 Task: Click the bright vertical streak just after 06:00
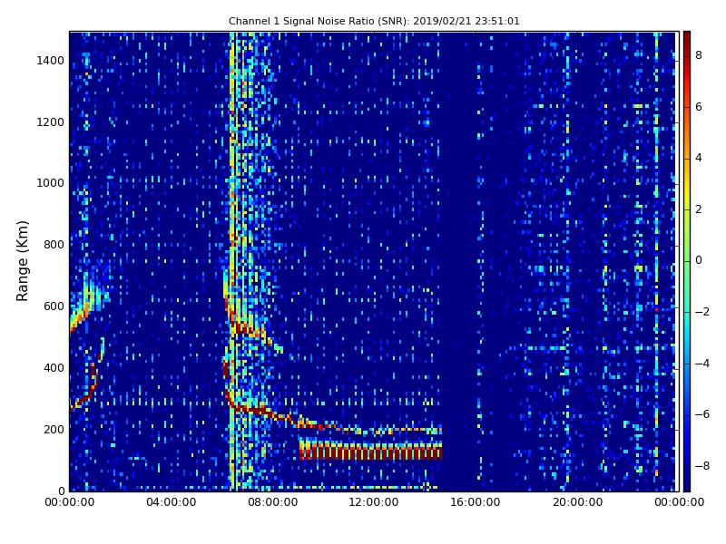[x=233, y=261]
